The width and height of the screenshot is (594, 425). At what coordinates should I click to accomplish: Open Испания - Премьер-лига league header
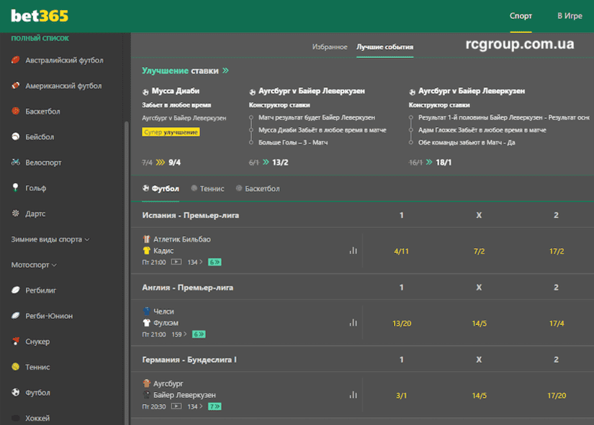point(191,215)
